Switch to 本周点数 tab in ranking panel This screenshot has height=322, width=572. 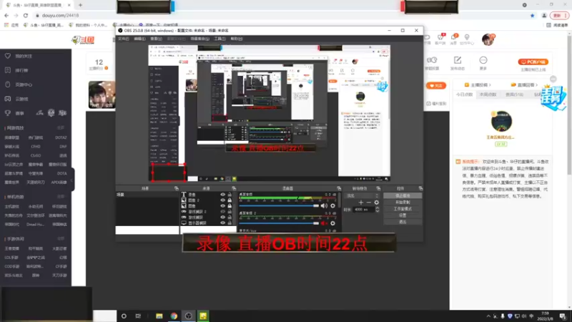pyautogui.click(x=488, y=94)
